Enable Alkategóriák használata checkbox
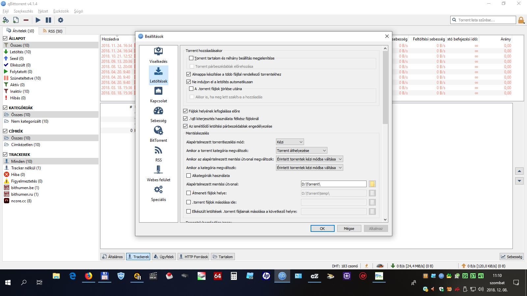The image size is (527, 296). (x=189, y=176)
